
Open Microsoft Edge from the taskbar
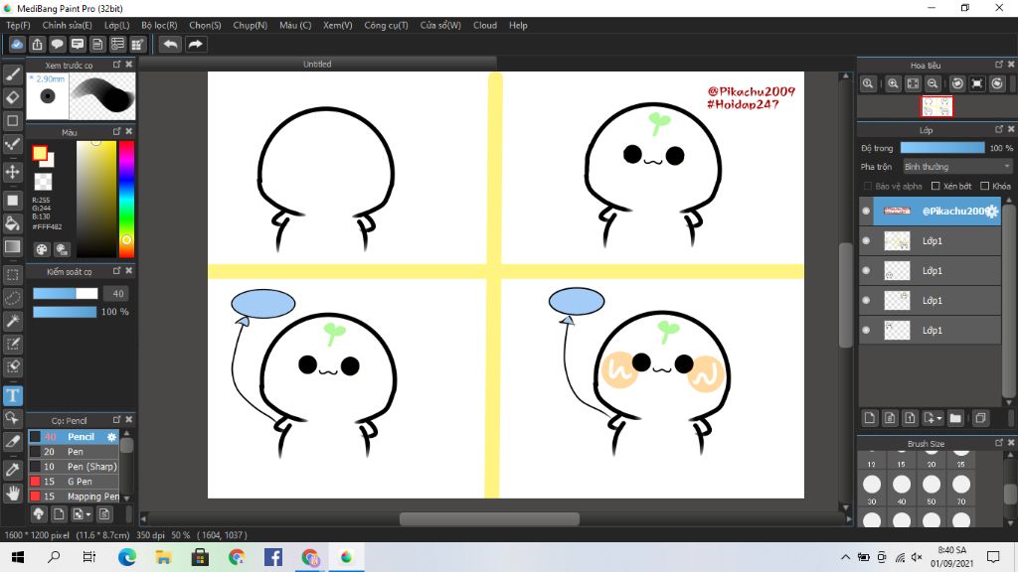point(126,557)
